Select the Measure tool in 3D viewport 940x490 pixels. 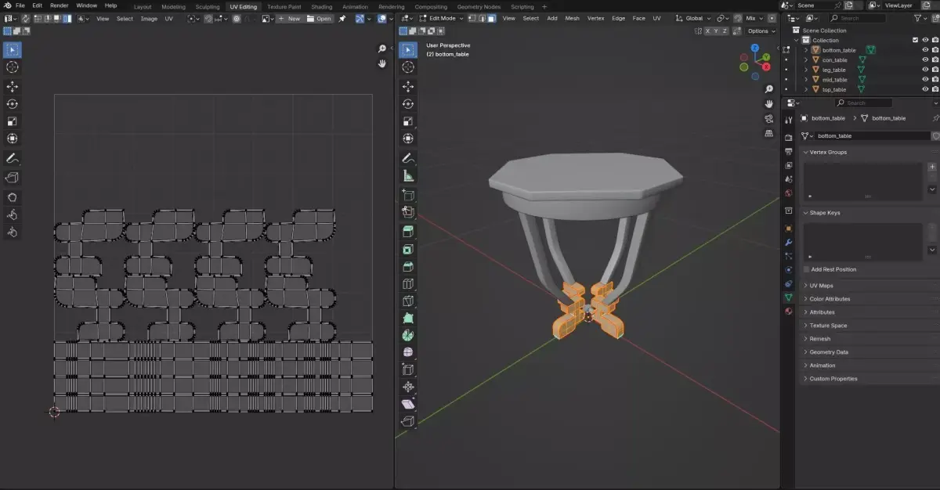(408, 176)
